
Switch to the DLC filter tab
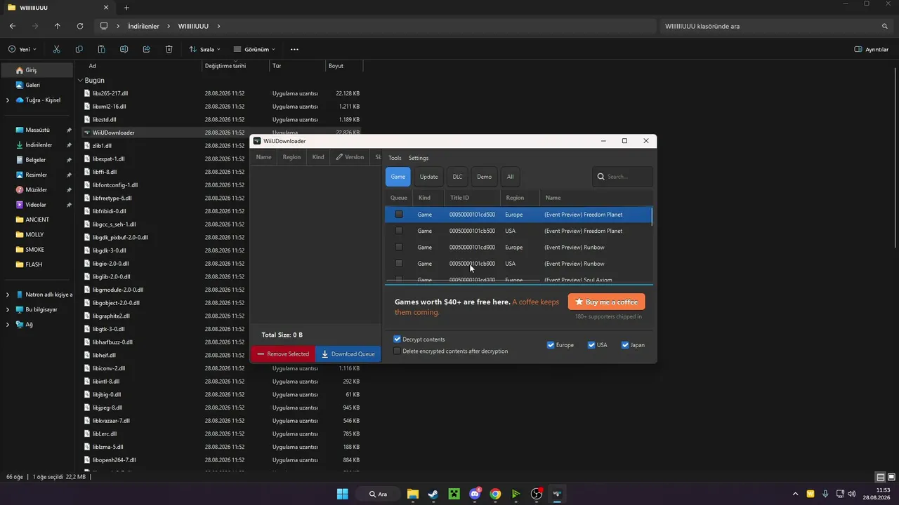point(457,177)
